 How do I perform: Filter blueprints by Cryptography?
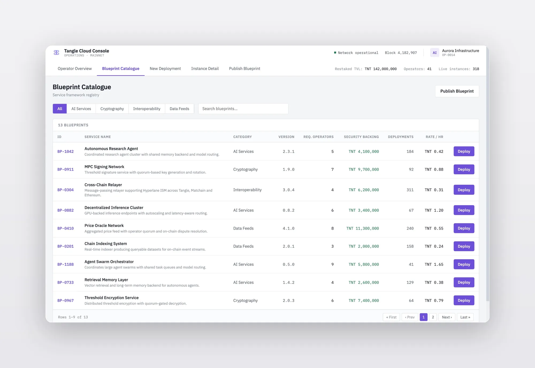point(112,109)
